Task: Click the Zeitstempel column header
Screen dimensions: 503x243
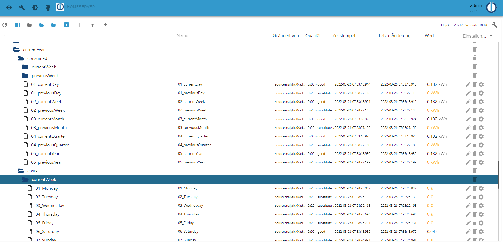Action: [344, 36]
